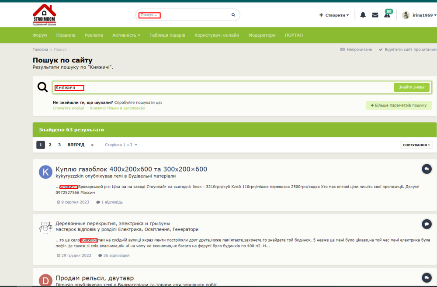Select current page 1 button
437x287 pixels.
41,145
